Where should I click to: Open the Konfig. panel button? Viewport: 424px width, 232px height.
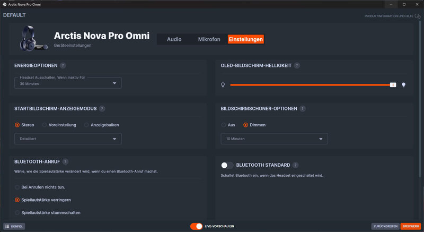click(x=14, y=226)
